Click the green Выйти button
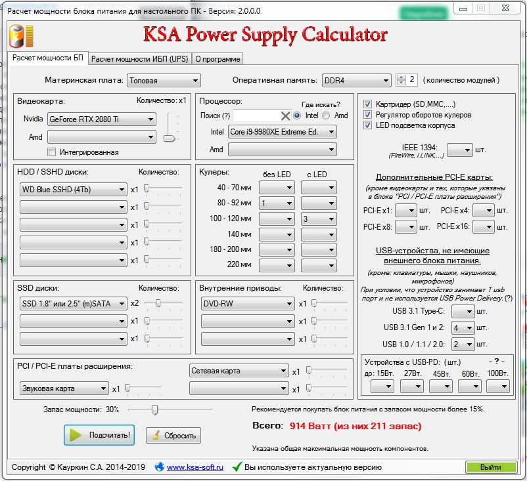The image size is (527, 481). pos(491,467)
